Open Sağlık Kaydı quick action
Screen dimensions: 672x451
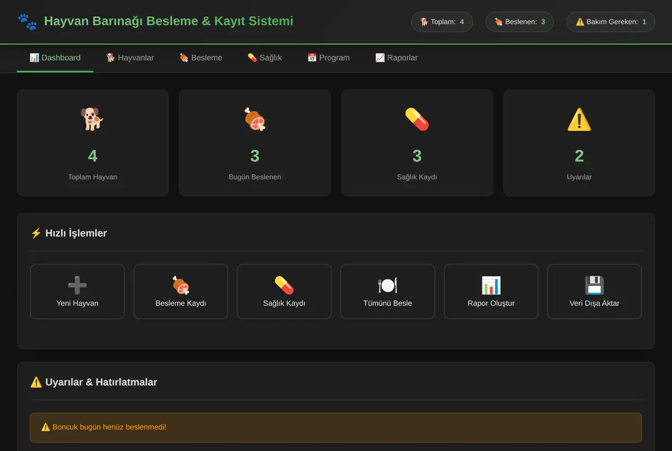[284, 292]
